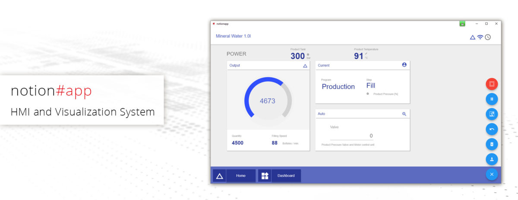Click the circular output gauge showing 4673
This screenshot has width=518, height=200.
(x=268, y=101)
